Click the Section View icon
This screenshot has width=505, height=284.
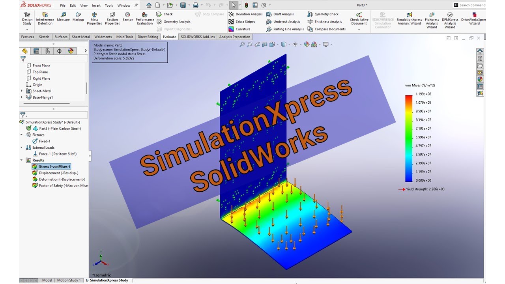click(265, 45)
